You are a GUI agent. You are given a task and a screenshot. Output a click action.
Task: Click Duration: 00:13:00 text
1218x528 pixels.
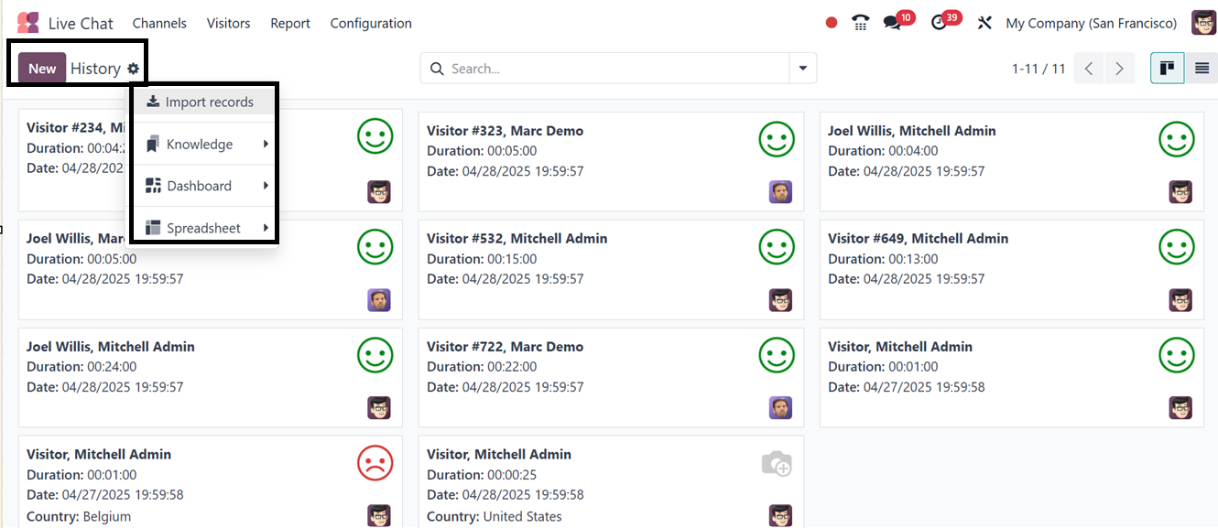[x=883, y=259]
